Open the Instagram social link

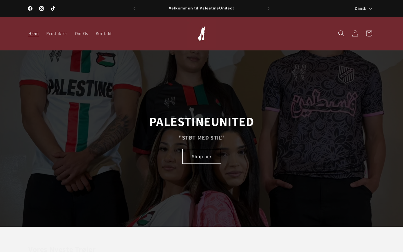pos(42,9)
